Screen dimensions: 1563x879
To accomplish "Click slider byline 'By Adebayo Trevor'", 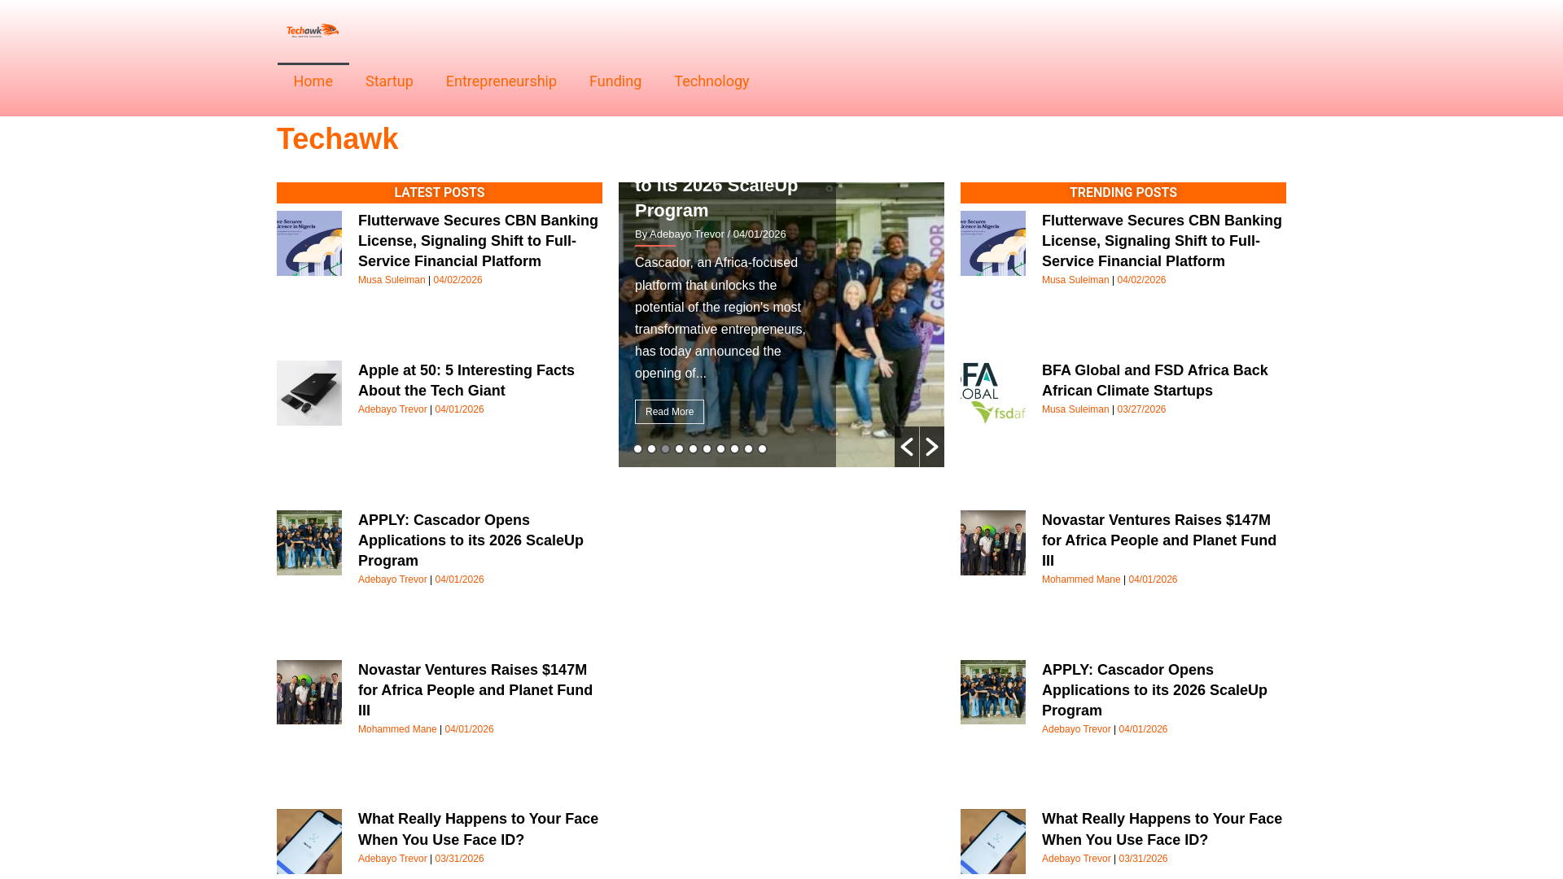I will click(x=680, y=234).
